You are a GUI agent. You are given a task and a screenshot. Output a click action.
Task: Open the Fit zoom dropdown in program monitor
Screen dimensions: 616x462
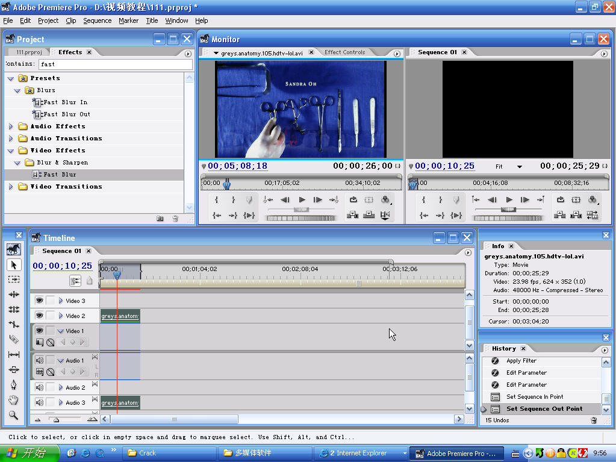pyautogui.click(x=520, y=167)
